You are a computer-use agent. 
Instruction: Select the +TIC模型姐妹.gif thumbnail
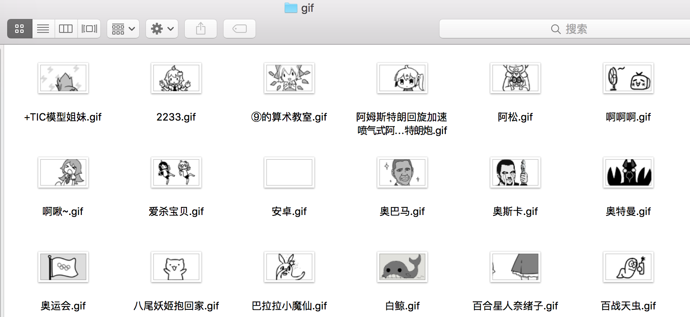tap(63, 78)
